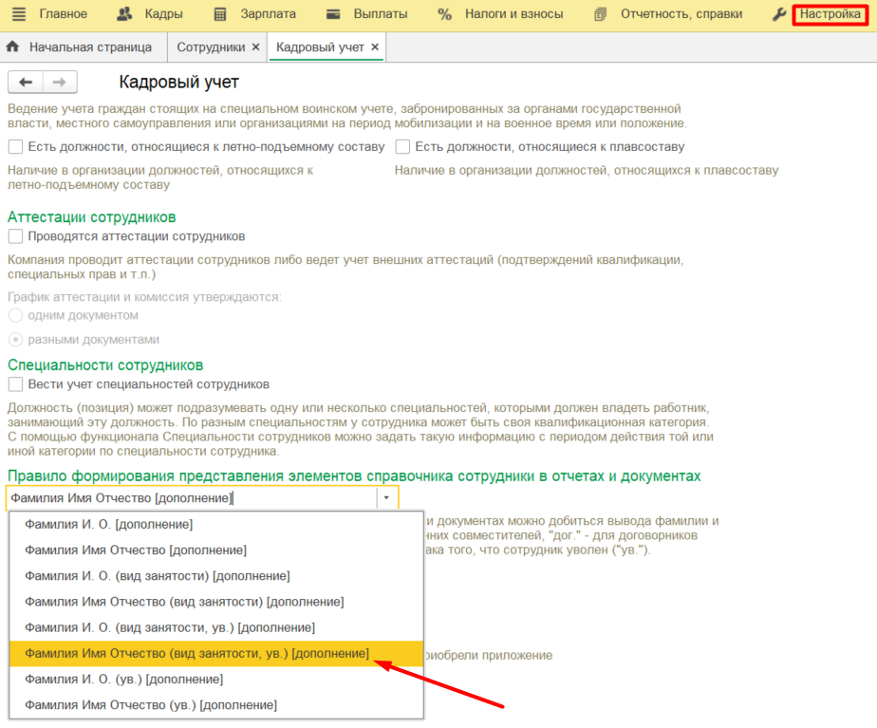
Task: Choose Фамилия И. О. (вид занятости) [дополнение]
Action: click(216, 576)
